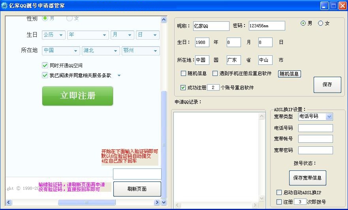Screen dimensions: 348x210
Task: Click the 刷新页面 button
Action: point(137,189)
